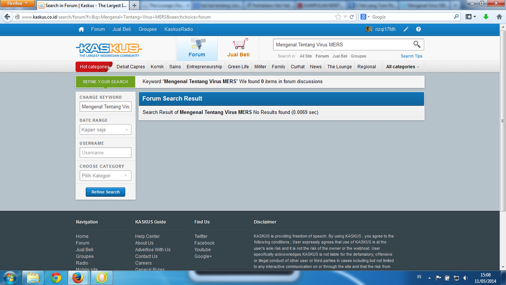Set search scope to Jual Beli

click(x=340, y=56)
